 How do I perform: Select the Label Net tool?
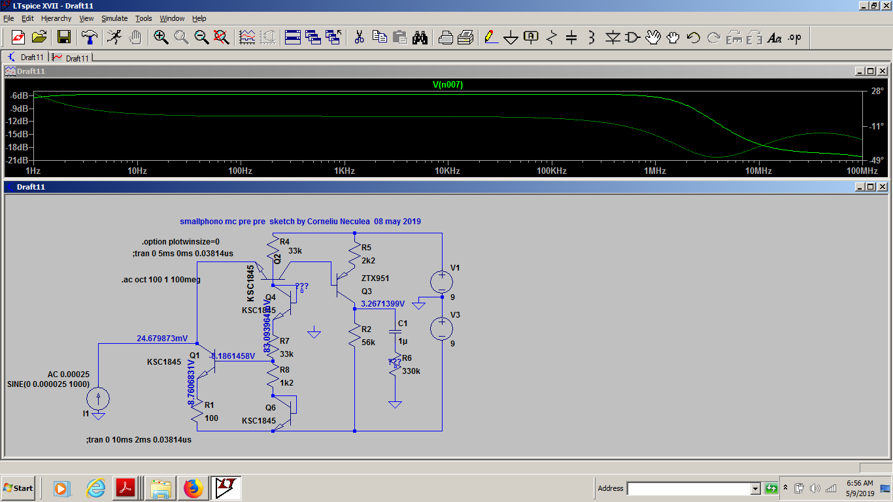(x=531, y=37)
